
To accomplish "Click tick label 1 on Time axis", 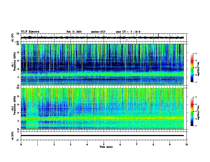I will pos(37,145).
